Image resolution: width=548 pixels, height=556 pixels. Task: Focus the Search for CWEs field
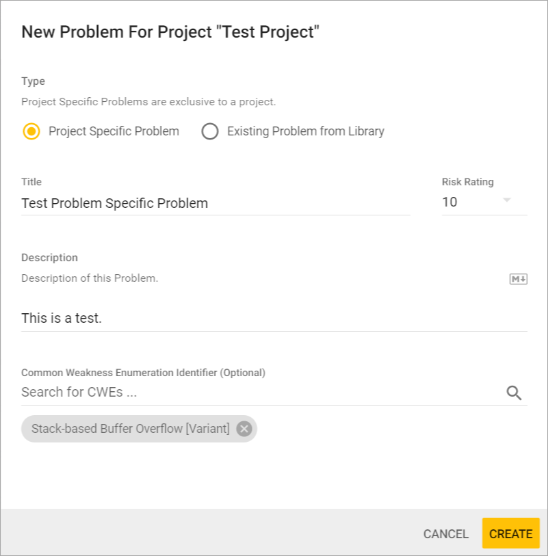click(x=260, y=393)
